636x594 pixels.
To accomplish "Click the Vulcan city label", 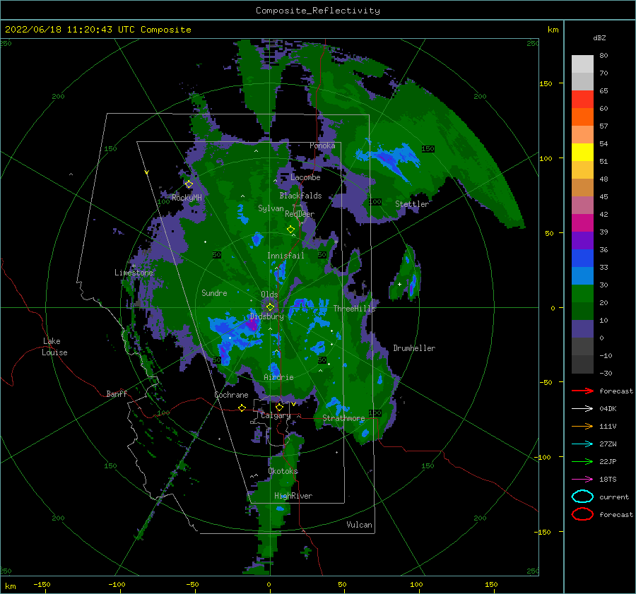I will (359, 525).
